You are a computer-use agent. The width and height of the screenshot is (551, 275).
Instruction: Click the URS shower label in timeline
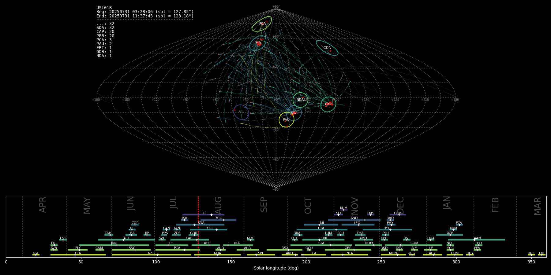[x=411, y=253]
